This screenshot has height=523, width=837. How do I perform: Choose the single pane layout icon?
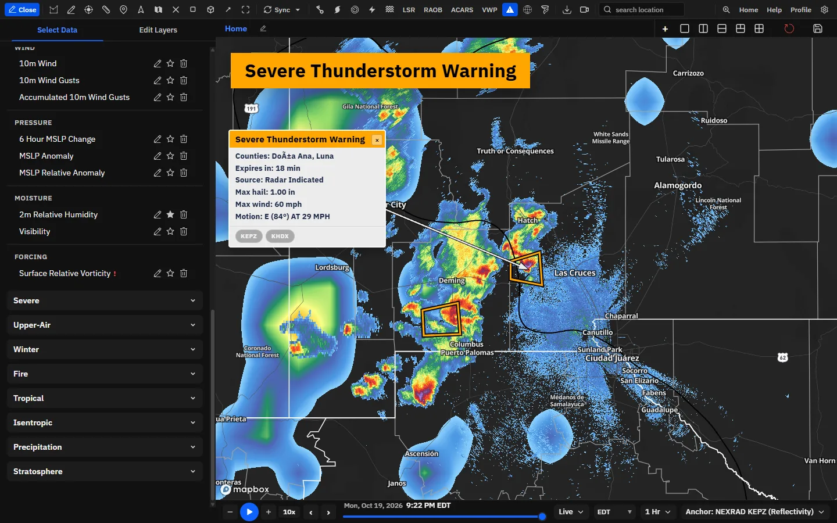point(685,28)
